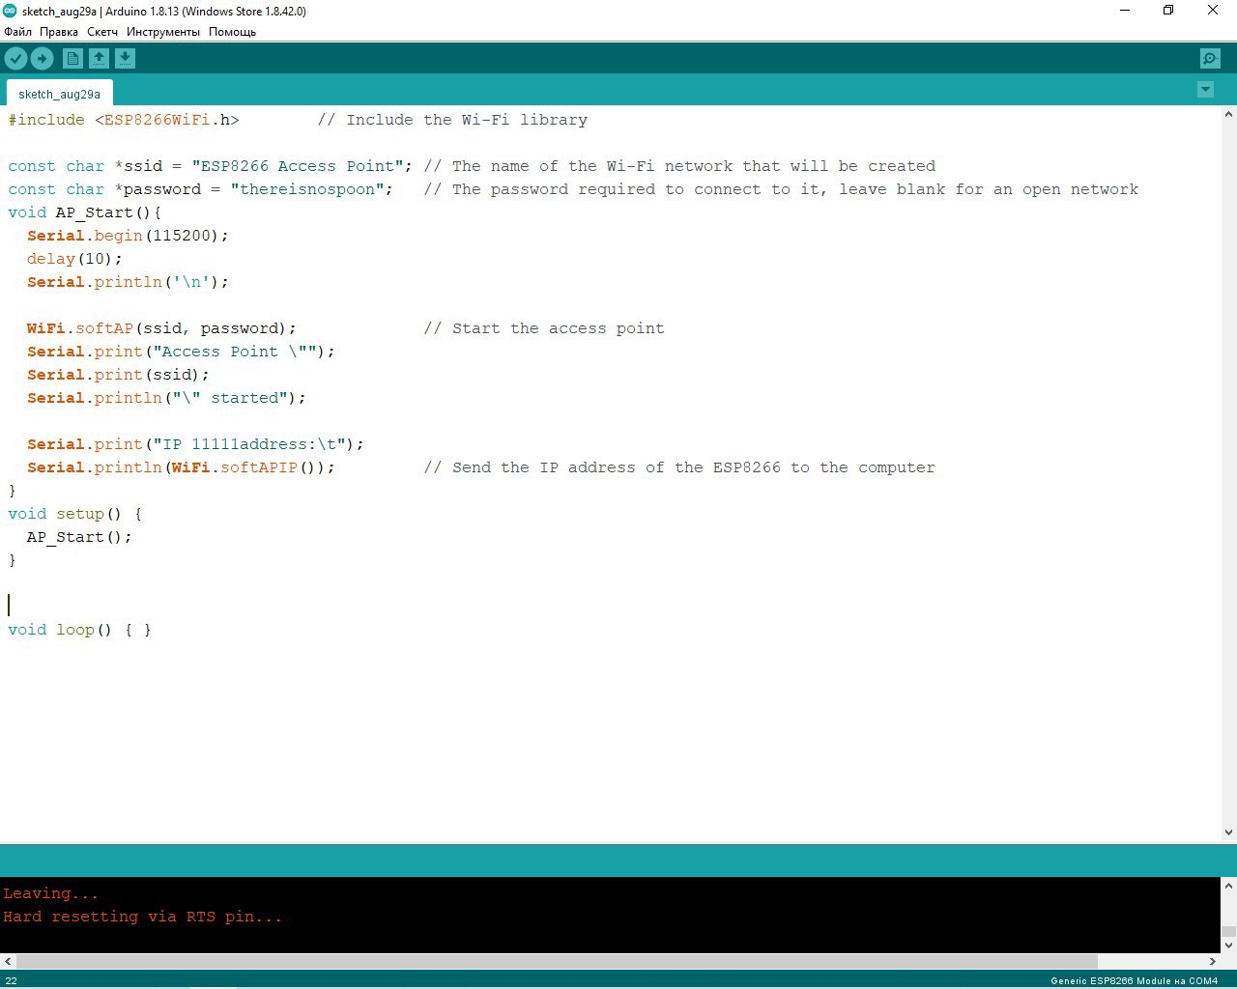1237x989 pixels.
Task: Open the Скетч menu
Action: coord(102,32)
